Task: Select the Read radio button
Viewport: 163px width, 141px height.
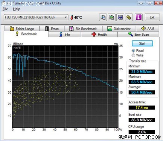Action: (133, 51)
